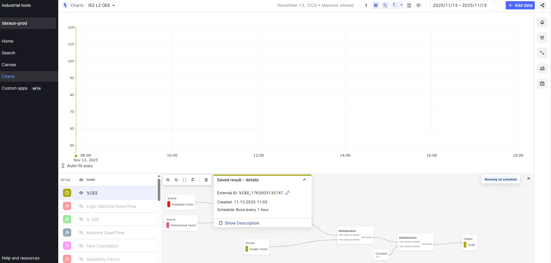Click the Cognite logo icon
The width and height of the screenshot is (551, 263).
pos(65,5)
